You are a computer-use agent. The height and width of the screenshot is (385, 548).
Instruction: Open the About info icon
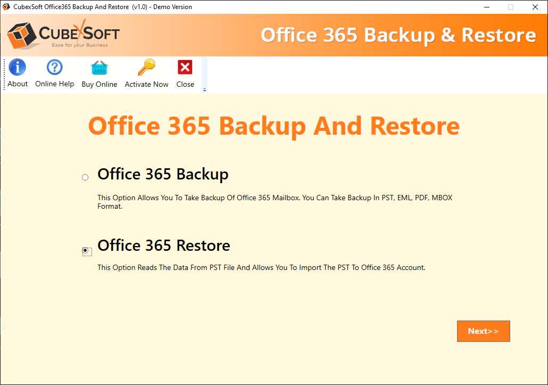click(x=18, y=67)
